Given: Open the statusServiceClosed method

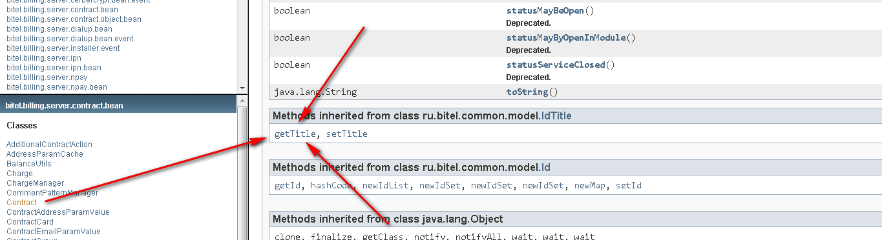Looking at the screenshot, I should pos(556,65).
